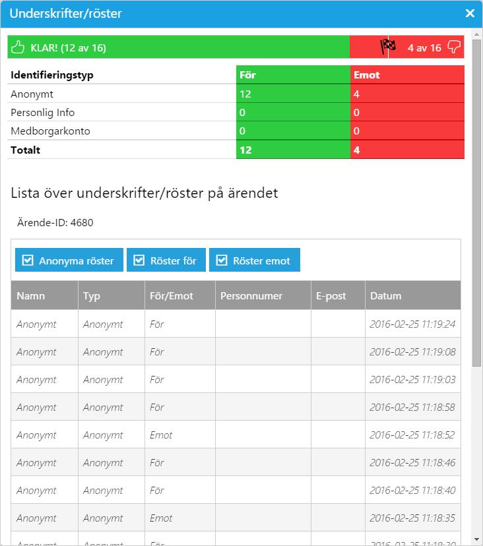
Task: Click the Typ column header
Action: coord(112,295)
